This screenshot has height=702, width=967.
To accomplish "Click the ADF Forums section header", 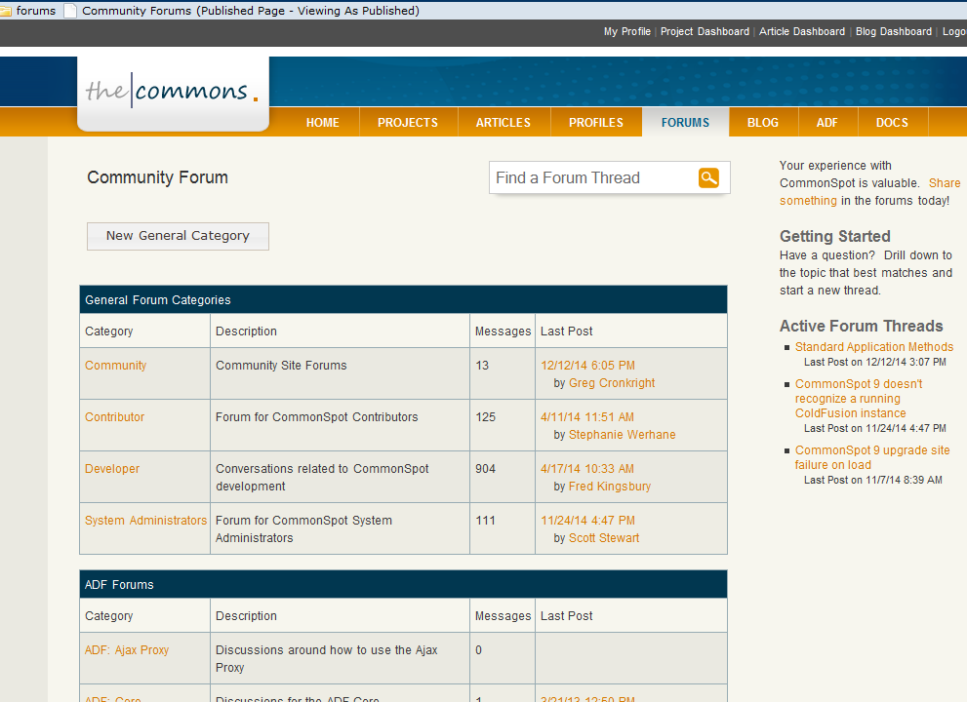I will [x=403, y=585].
